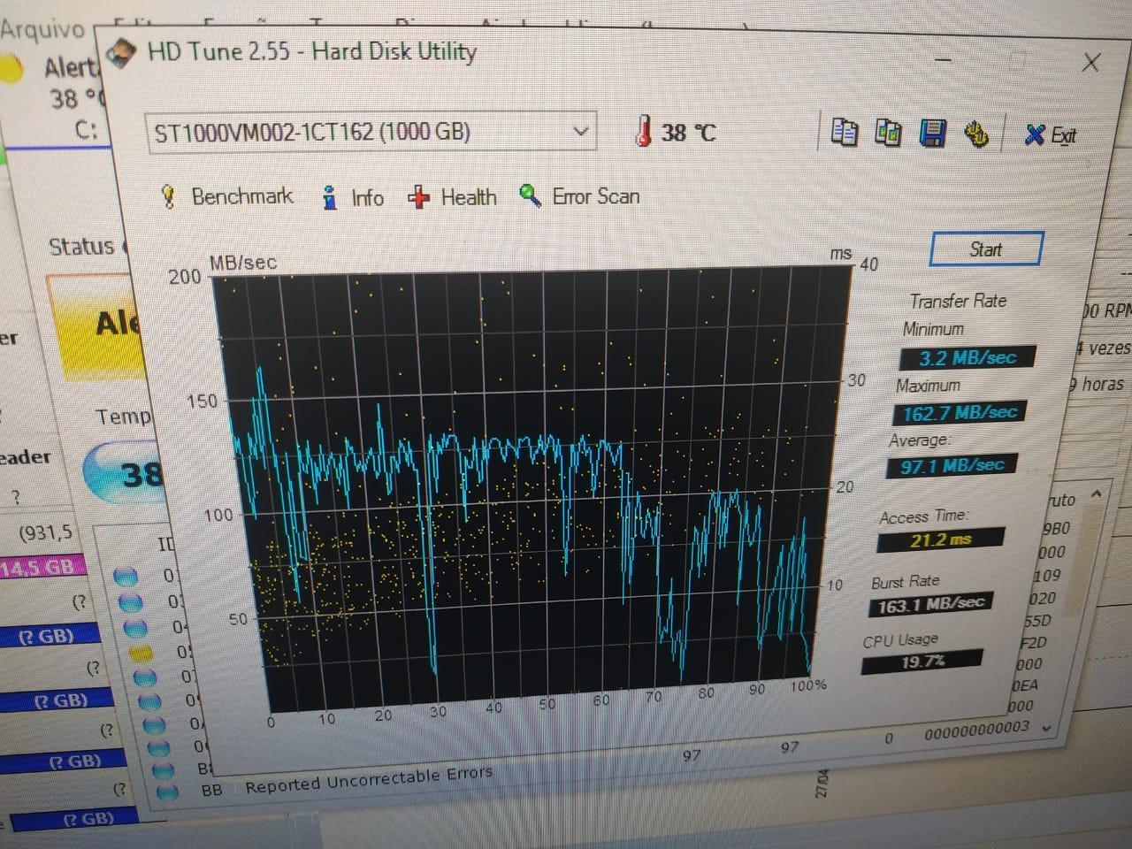Click the yellow status circle in background list
This screenshot has width=1132, height=849.
141,654
